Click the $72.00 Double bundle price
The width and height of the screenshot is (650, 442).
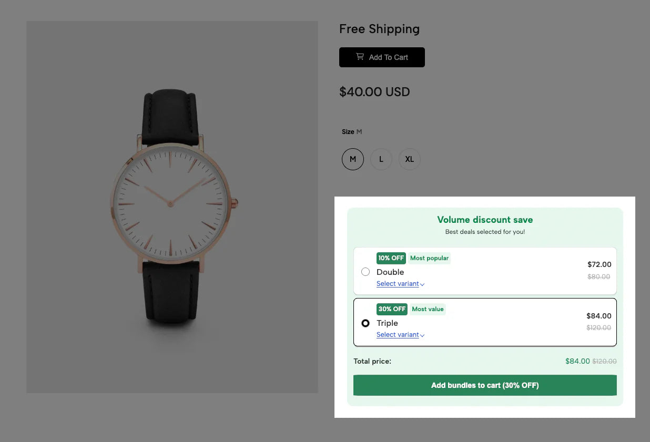tap(599, 264)
